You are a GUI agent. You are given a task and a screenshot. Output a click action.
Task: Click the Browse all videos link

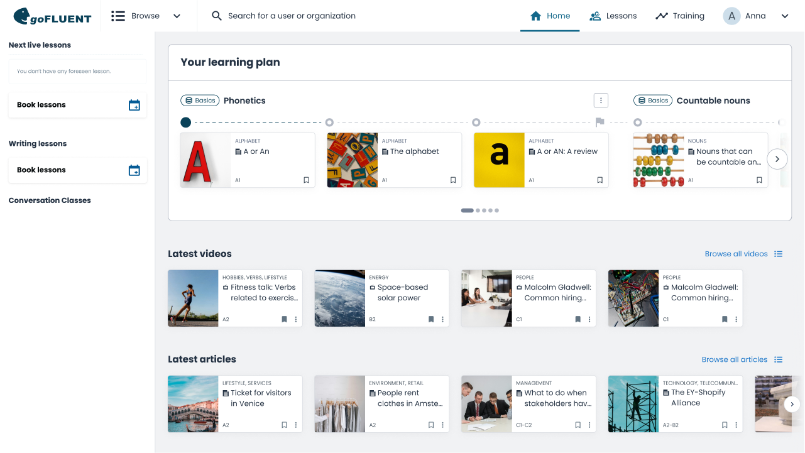tap(736, 254)
